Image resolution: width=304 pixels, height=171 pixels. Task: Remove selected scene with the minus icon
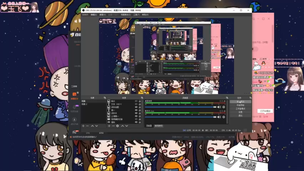point(87,126)
